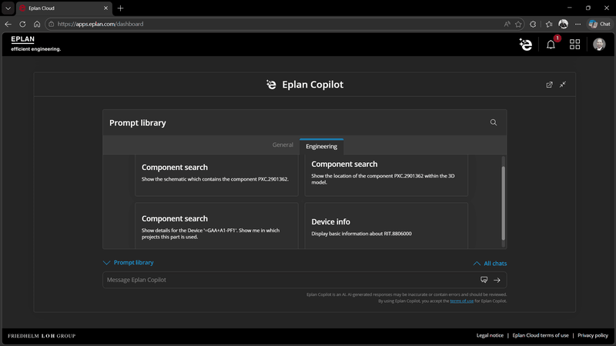Open the user profile avatar
The height and width of the screenshot is (346, 616).
pyautogui.click(x=599, y=45)
